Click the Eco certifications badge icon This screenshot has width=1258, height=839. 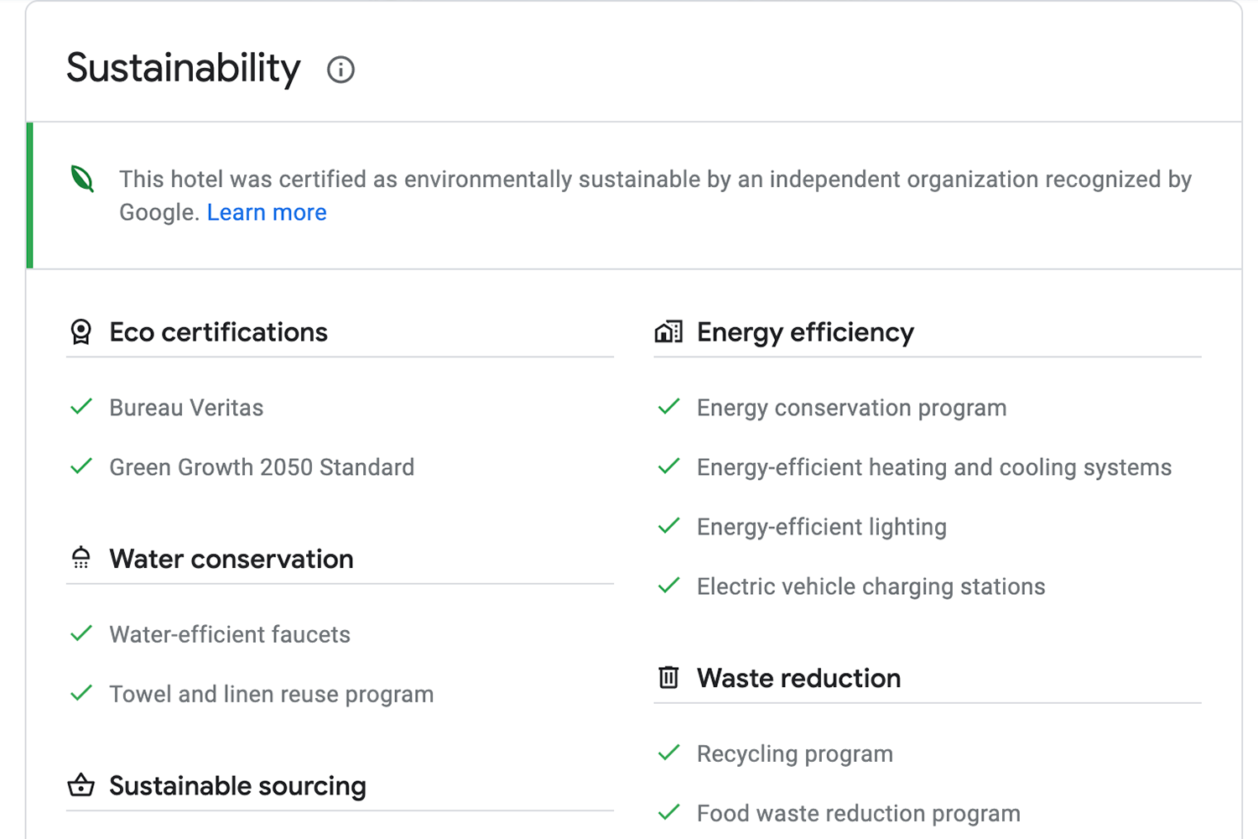(x=81, y=332)
